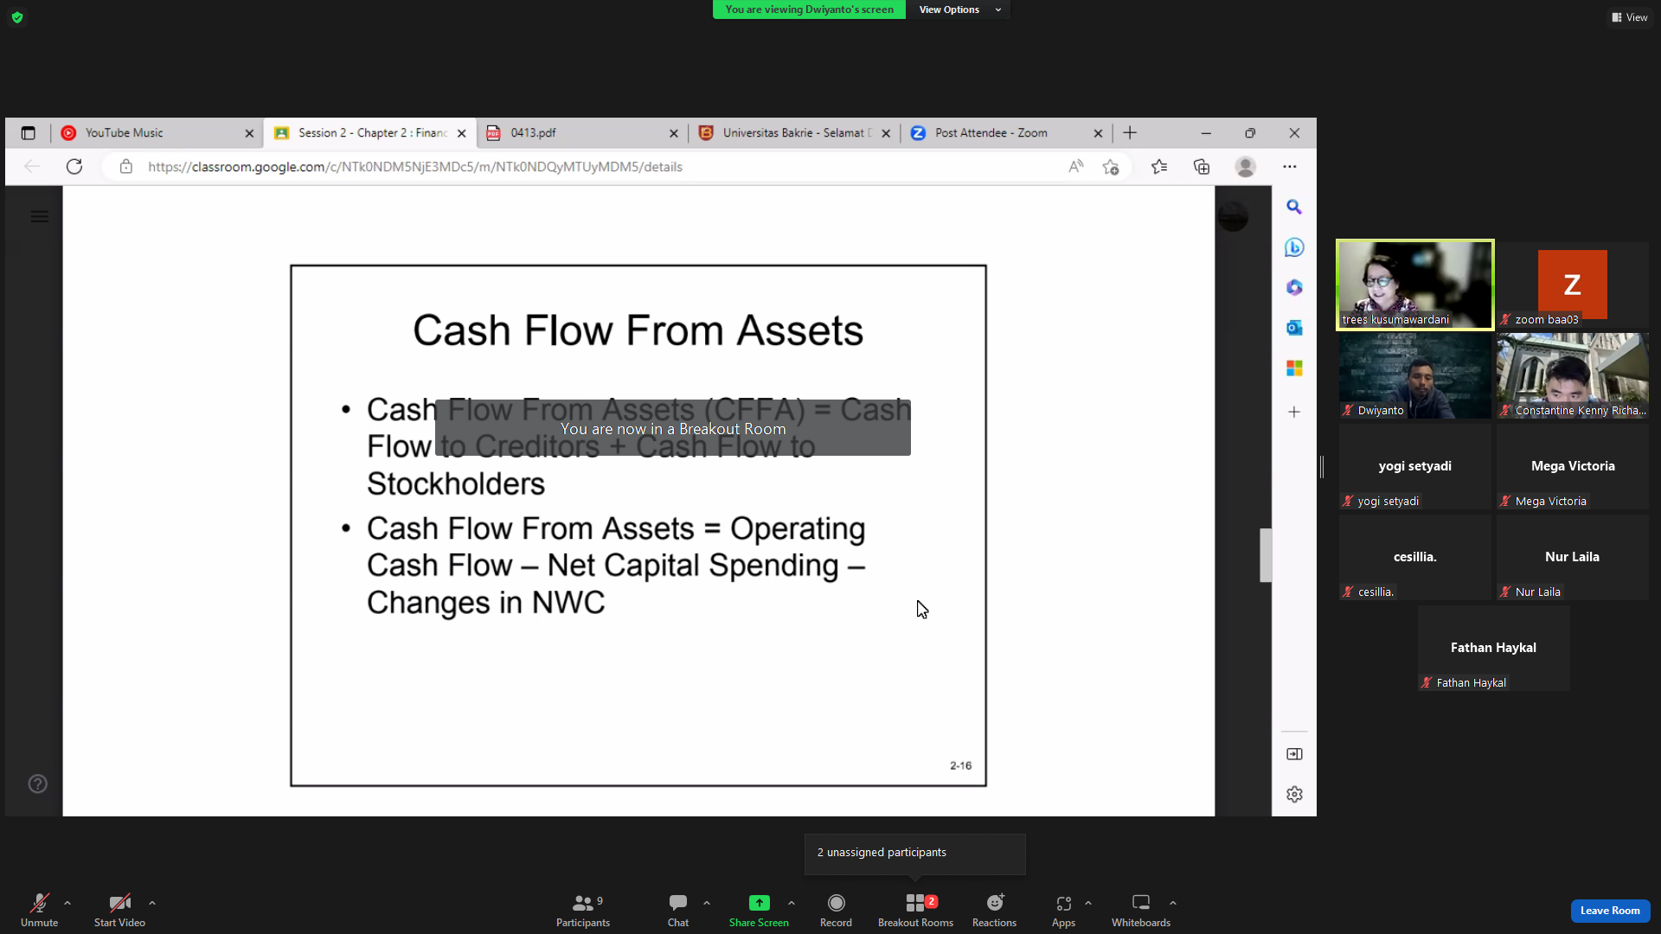The image size is (1661, 934).
Task: Click the Classroom help question icon
Action: (x=37, y=784)
